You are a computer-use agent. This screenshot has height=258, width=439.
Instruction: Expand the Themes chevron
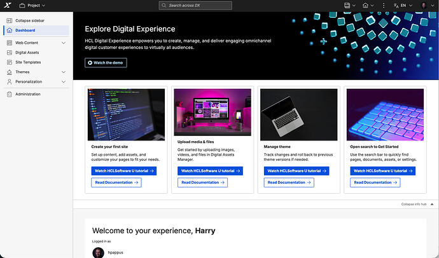64,72
